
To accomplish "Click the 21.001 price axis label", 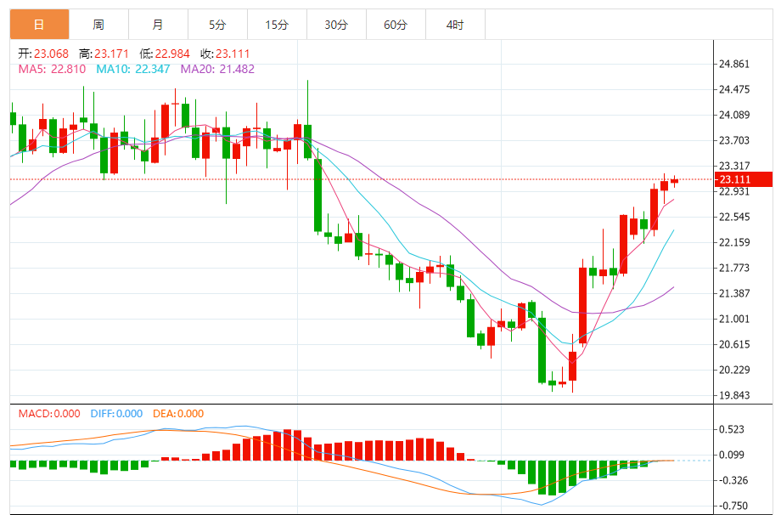I will 734,319.
